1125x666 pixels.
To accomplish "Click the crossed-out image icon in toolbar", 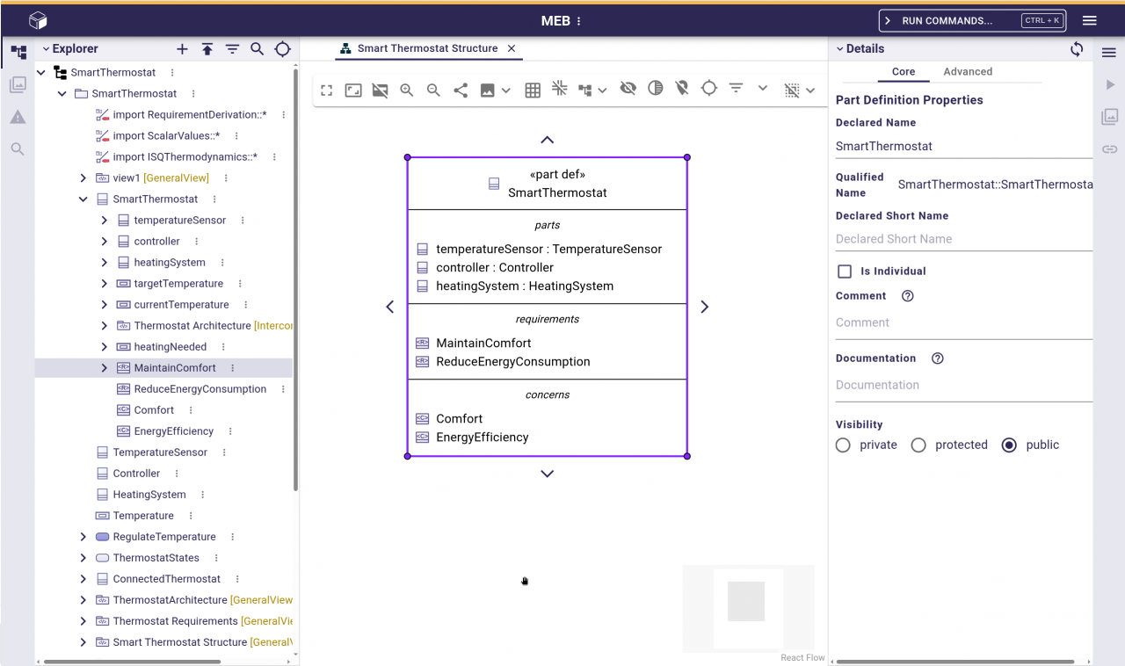I will (x=380, y=90).
